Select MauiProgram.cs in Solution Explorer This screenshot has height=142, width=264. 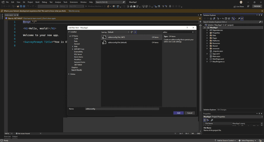point(218,62)
